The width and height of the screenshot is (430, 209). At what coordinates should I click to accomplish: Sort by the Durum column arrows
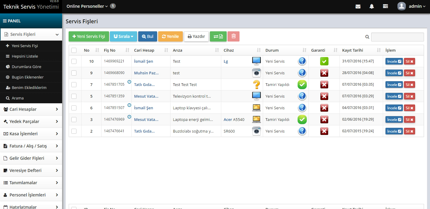point(305,50)
